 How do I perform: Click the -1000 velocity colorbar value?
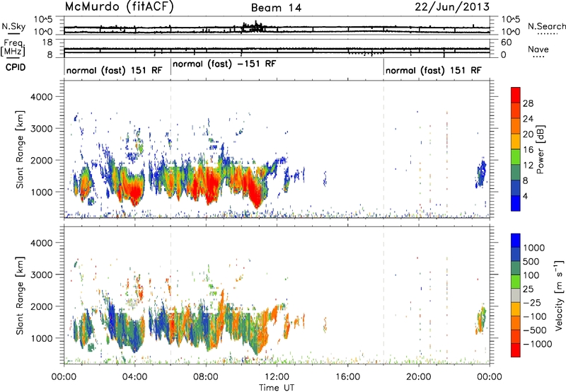(537, 344)
